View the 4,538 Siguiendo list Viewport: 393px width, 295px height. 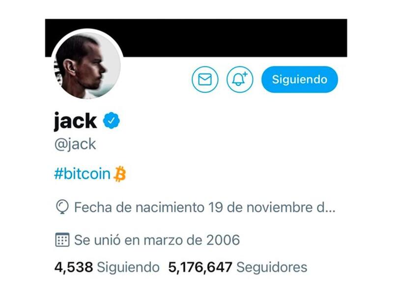click(x=107, y=267)
